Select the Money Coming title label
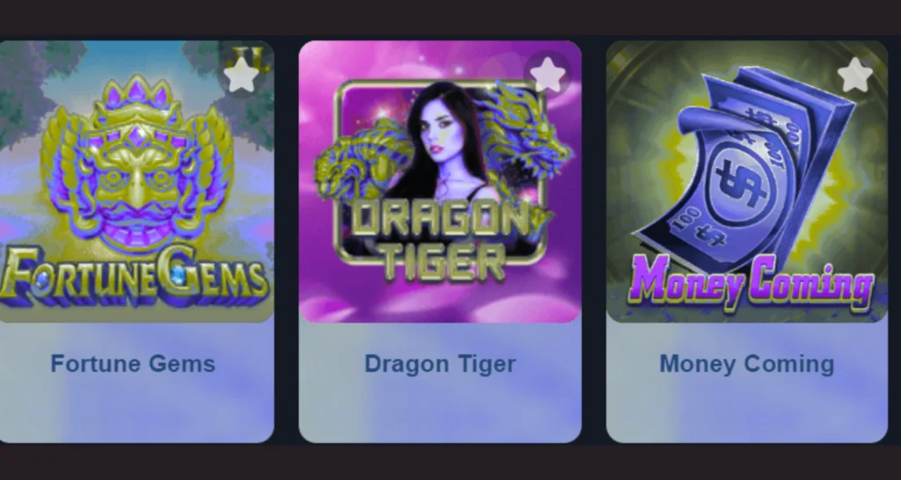 (x=746, y=364)
